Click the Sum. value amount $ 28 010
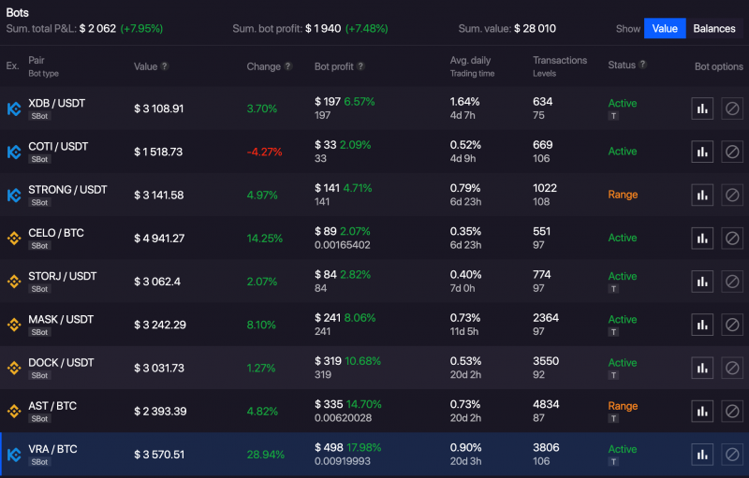Image resolution: width=749 pixels, height=478 pixels. click(x=535, y=29)
